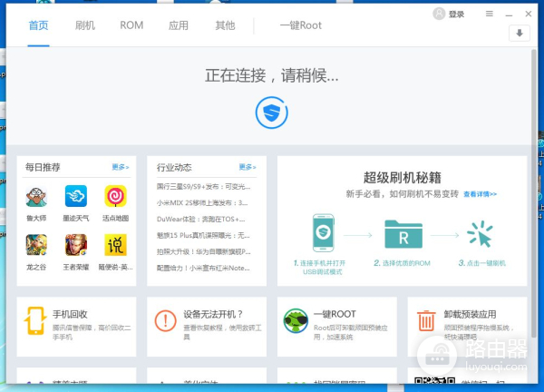Open the ROM tab
544x392 pixels.
click(131, 25)
